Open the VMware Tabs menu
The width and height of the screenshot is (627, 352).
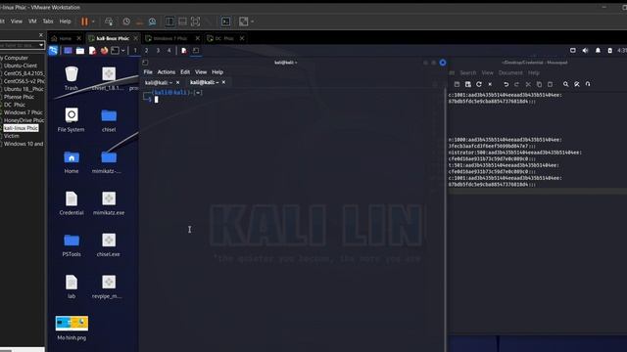coord(48,22)
